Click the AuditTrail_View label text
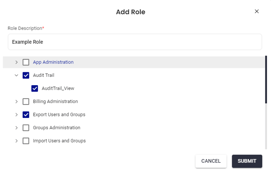The width and height of the screenshot is (271, 174). pos(58,88)
